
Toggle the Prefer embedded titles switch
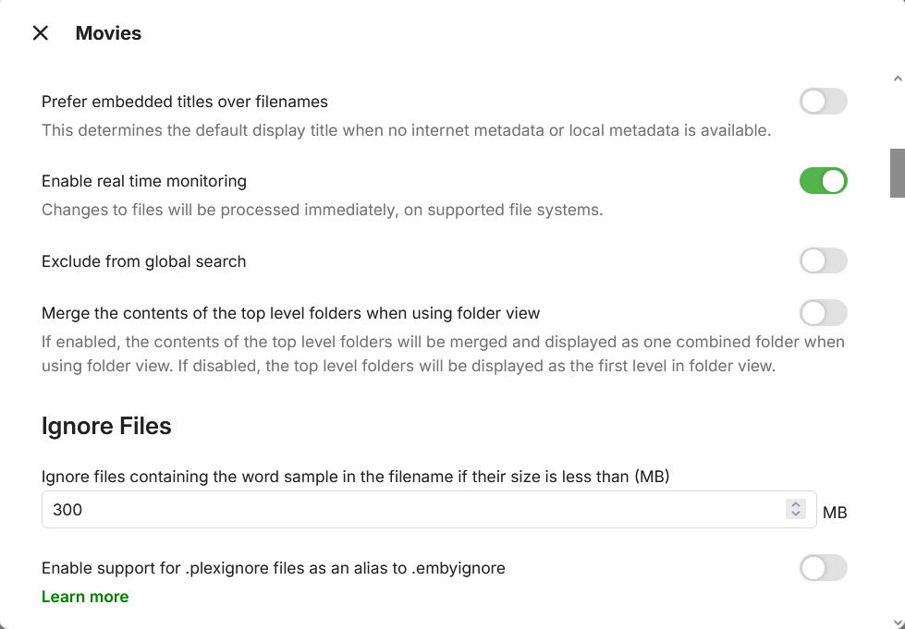(823, 102)
